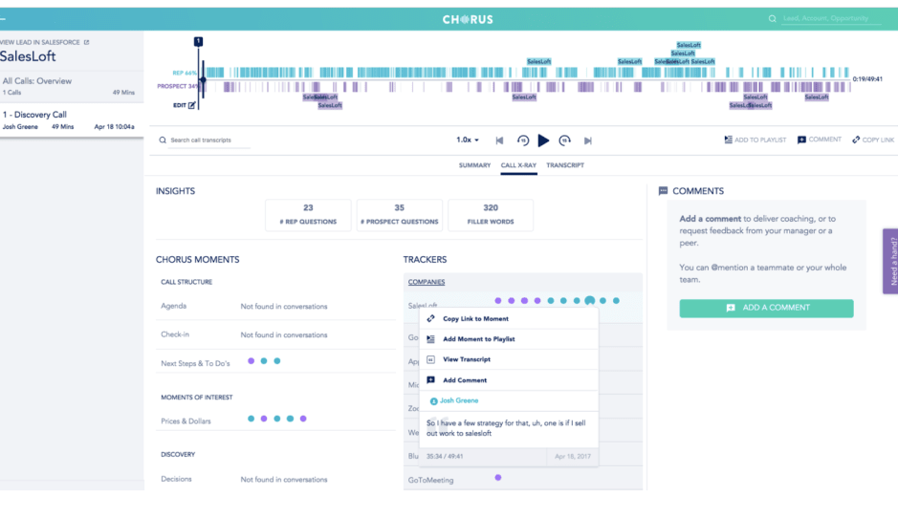898x517 pixels.
Task: Skip to previous track button
Action: click(x=499, y=140)
